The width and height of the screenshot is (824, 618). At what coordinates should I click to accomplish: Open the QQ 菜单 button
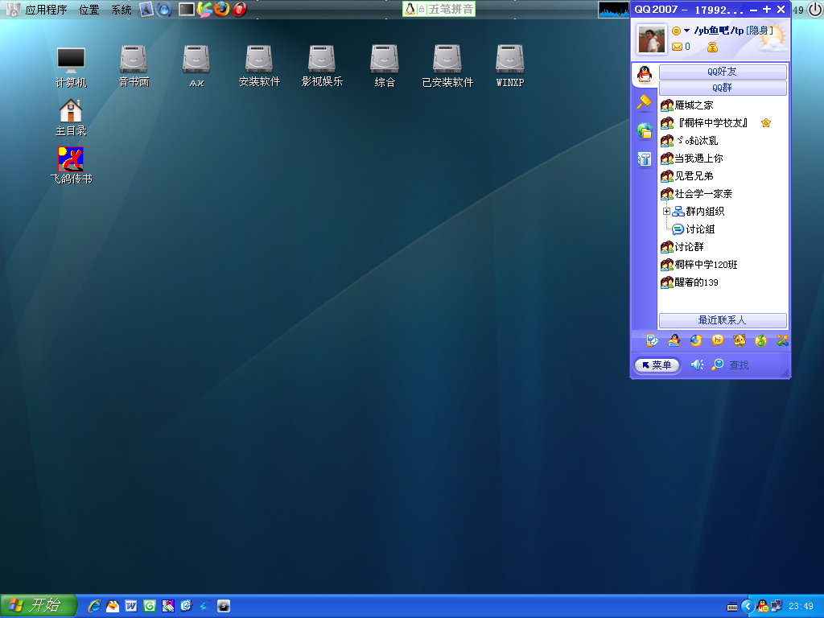pyautogui.click(x=657, y=365)
